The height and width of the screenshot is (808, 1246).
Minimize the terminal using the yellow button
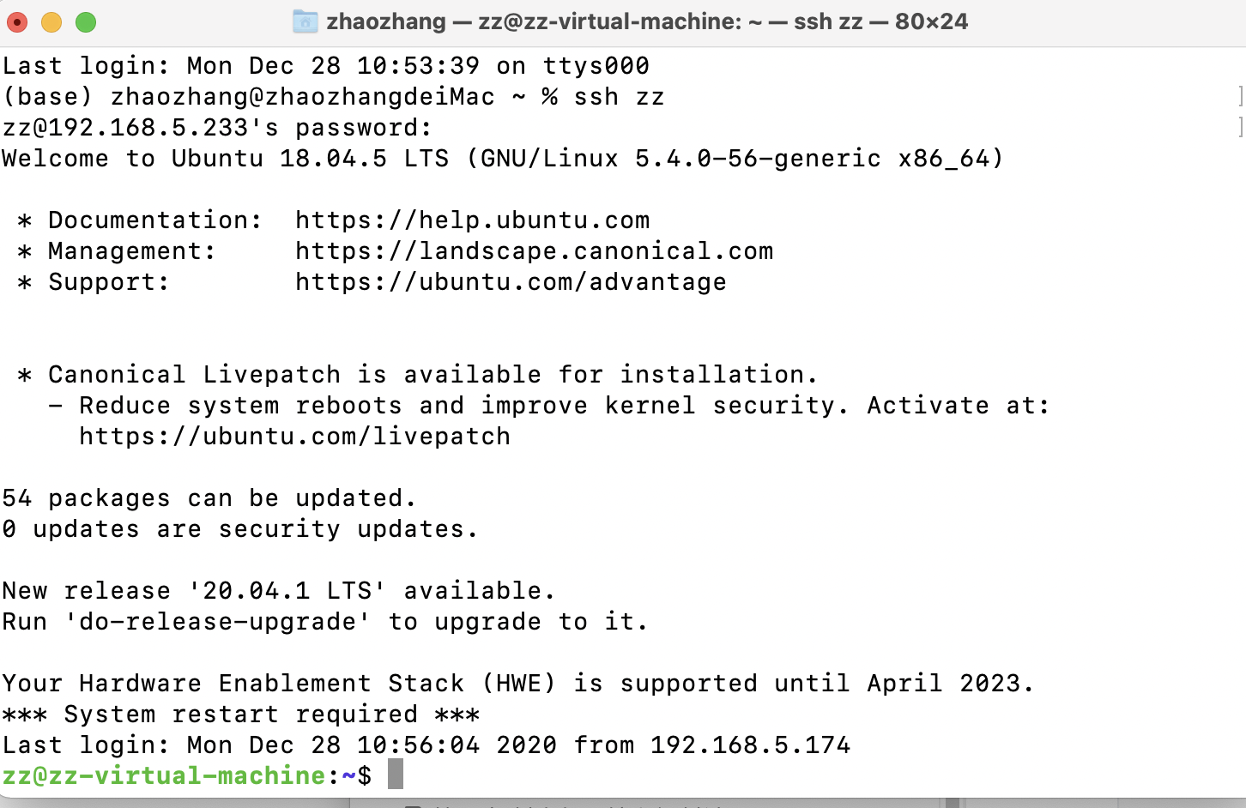pyautogui.click(x=51, y=22)
